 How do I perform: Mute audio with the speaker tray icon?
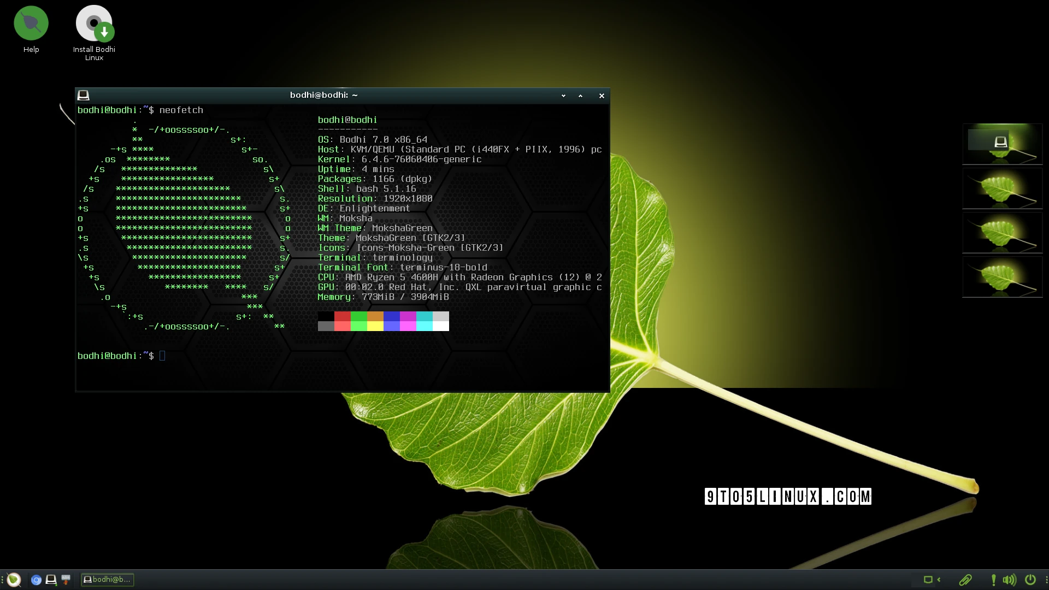coord(1009,580)
